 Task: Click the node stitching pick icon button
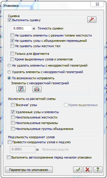pyautogui.click(x=92, y=19)
